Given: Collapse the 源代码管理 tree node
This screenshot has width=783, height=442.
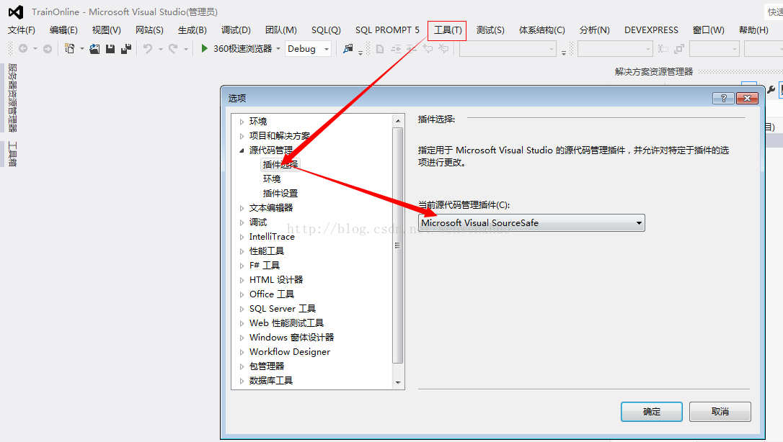Looking at the screenshot, I should pyautogui.click(x=242, y=150).
